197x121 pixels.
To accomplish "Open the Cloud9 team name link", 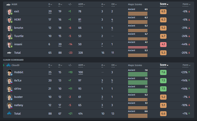I will click(15, 65).
